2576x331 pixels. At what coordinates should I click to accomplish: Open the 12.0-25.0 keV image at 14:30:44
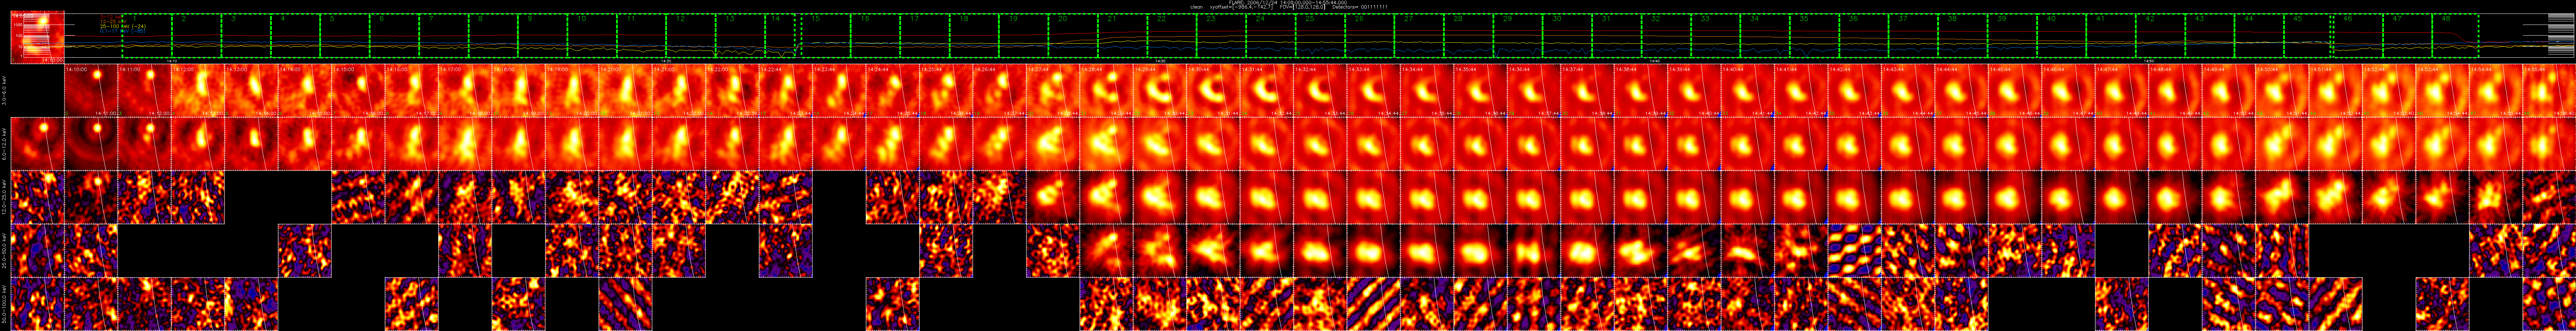pyautogui.click(x=1213, y=197)
